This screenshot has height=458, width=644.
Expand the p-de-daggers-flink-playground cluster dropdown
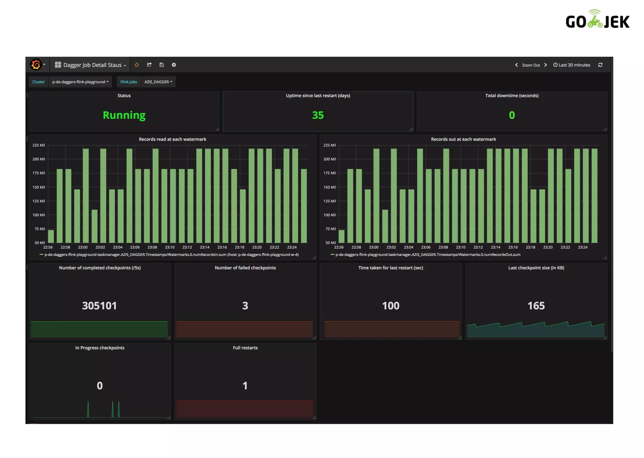tap(80, 82)
